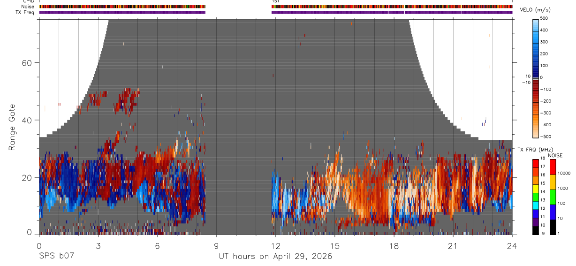
Task: Click the cyan 12-13 MHz swatch in TX FRQ legend
Action: 536,205
